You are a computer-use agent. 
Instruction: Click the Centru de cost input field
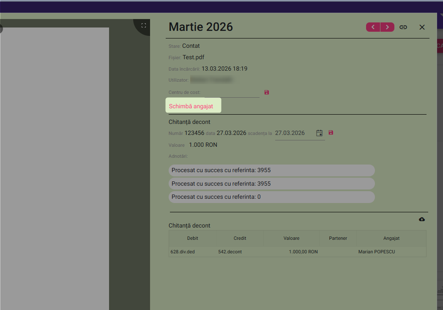tap(232, 92)
